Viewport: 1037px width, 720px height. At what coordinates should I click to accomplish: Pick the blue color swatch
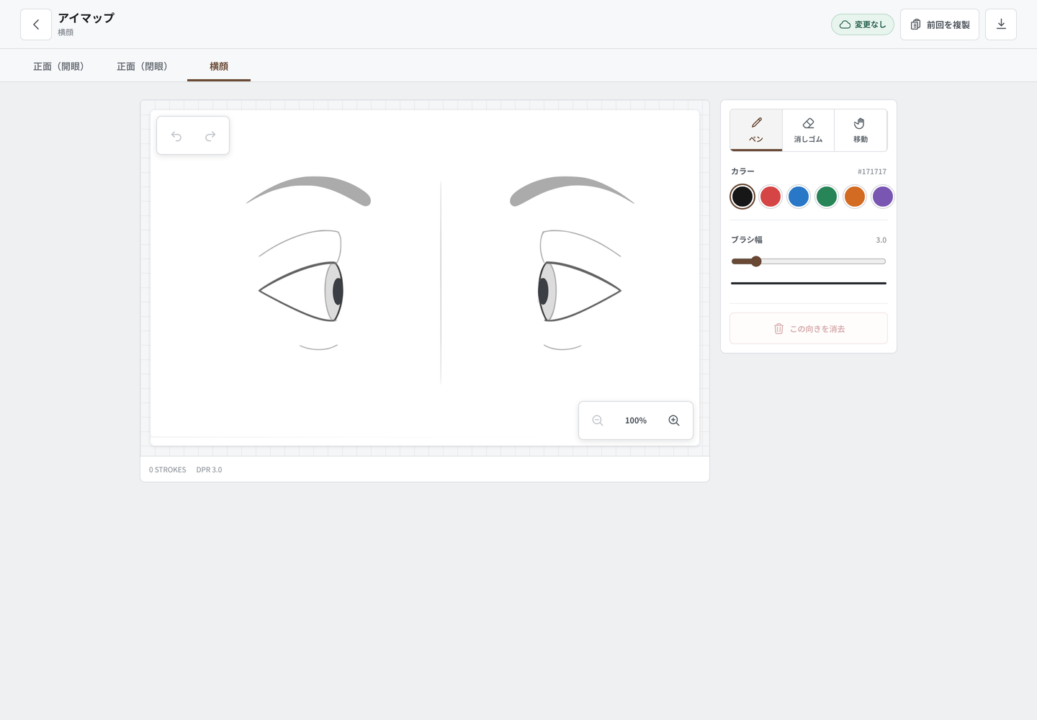click(x=799, y=197)
